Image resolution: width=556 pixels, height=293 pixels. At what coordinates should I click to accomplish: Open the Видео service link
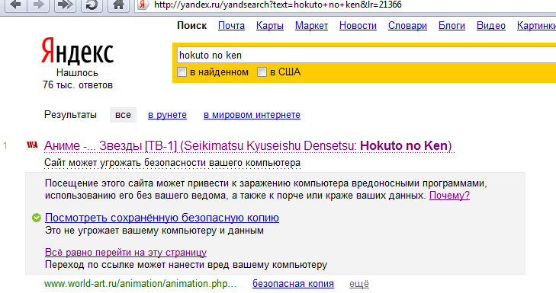coord(490,26)
